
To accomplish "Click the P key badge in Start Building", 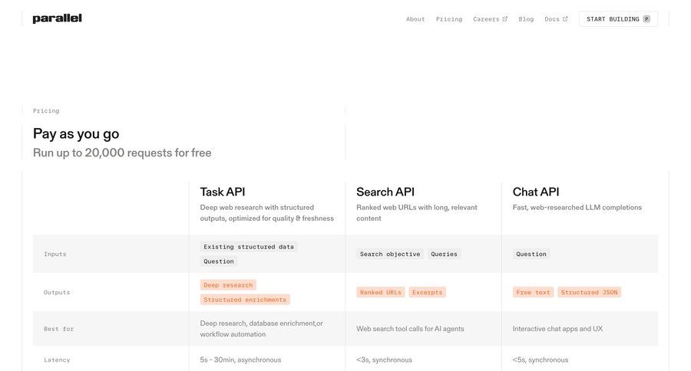I will (x=646, y=19).
